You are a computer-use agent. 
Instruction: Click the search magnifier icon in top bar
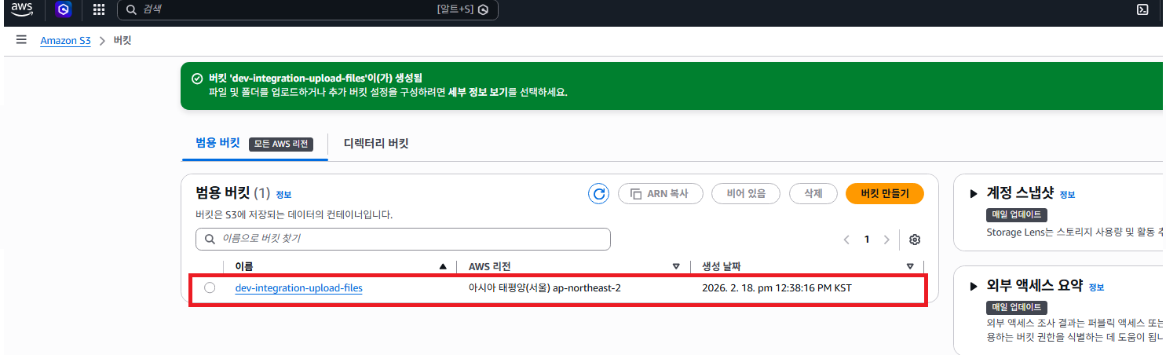tap(132, 9)
